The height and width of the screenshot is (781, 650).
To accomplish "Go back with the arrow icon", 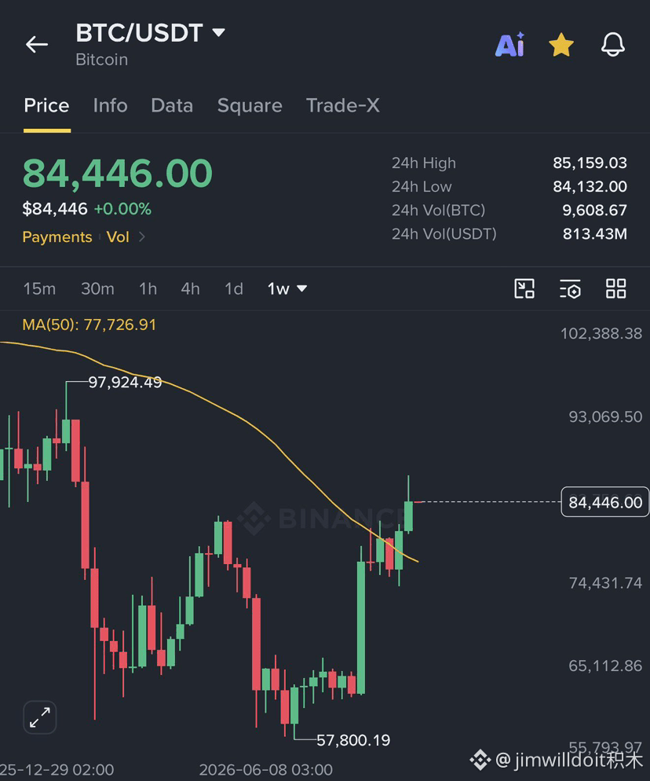I will coord(37,44).
